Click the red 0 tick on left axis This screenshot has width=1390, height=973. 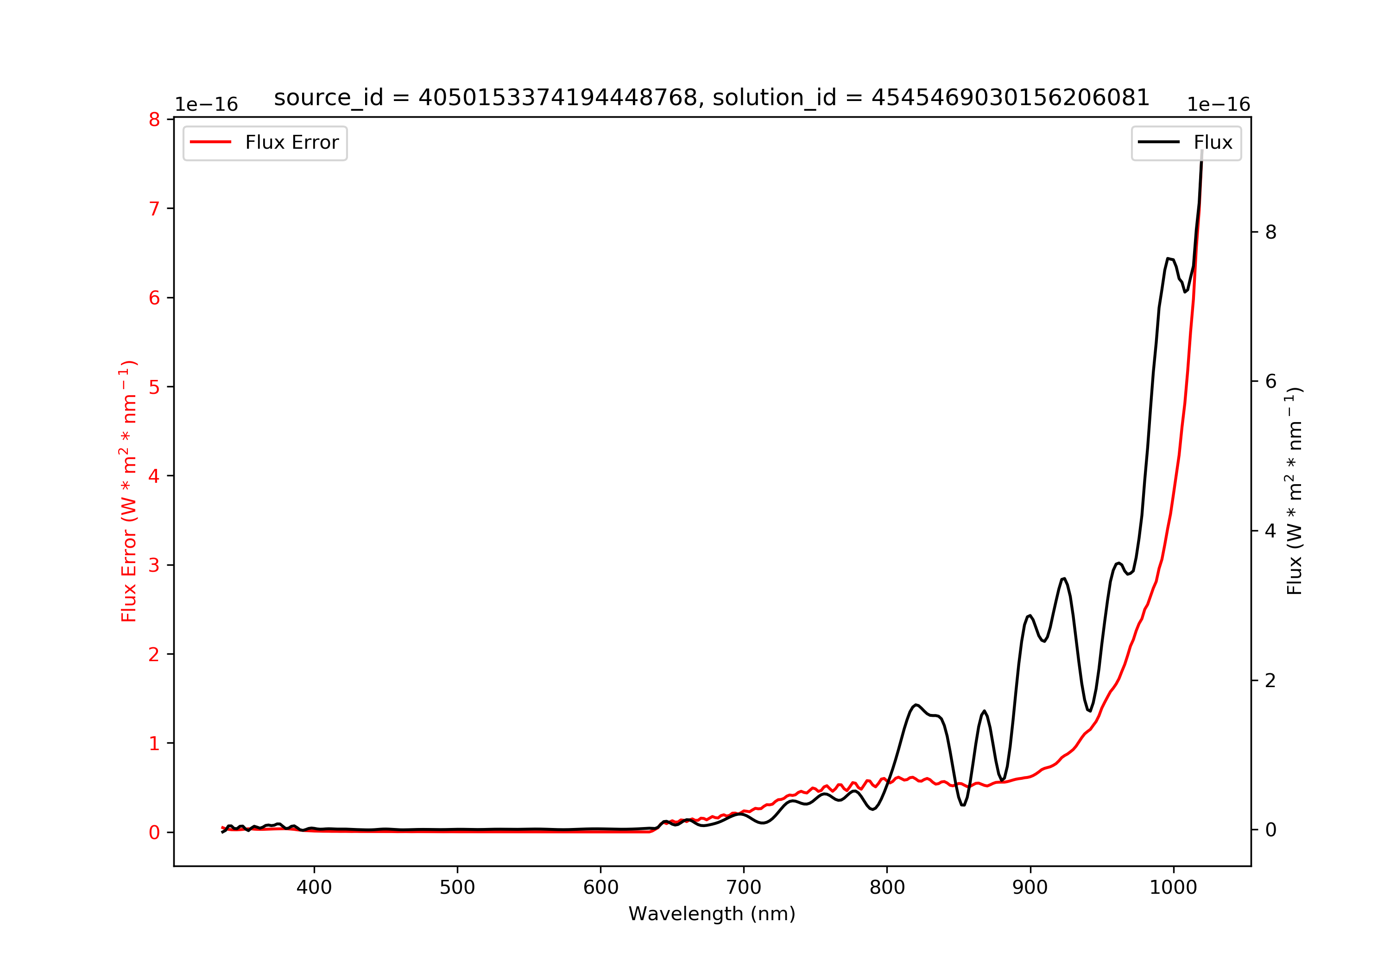pos(154,833)
